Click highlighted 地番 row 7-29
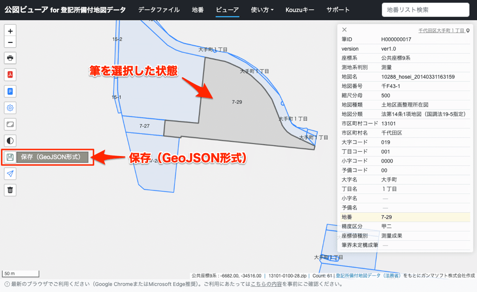The height and width of the screenshot is (292, 477). point(405,217)
